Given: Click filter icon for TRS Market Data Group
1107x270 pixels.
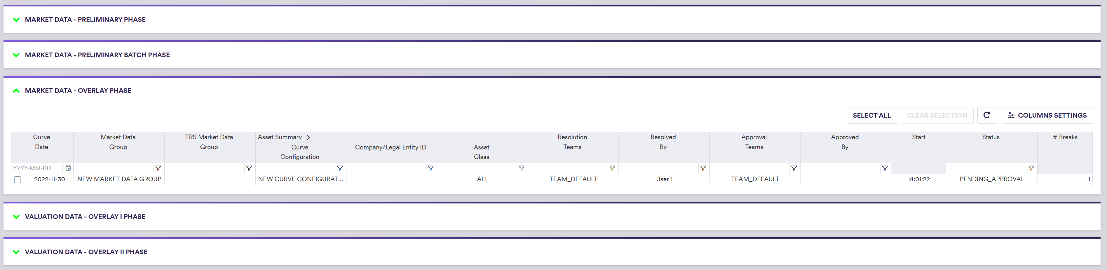Looking at the screenshot, I should click(x=249, y=168).
